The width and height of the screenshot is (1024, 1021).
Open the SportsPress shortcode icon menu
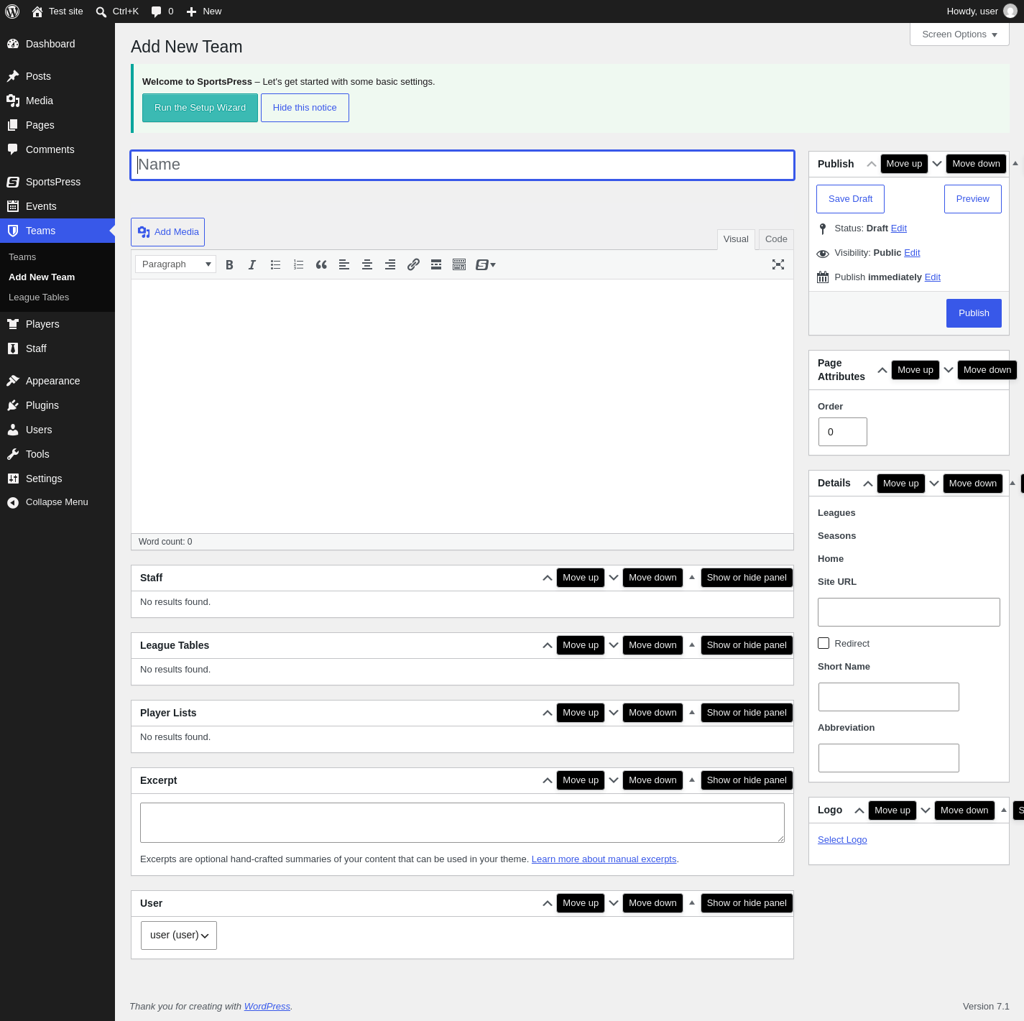(486, 264)
